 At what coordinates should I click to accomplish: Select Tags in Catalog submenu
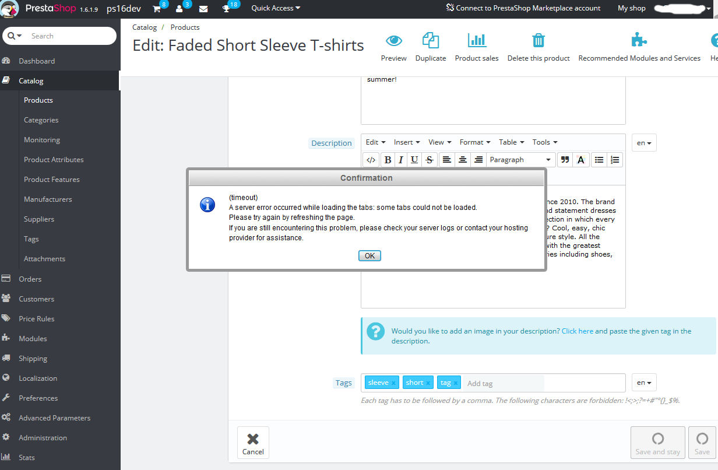point(31,239)
